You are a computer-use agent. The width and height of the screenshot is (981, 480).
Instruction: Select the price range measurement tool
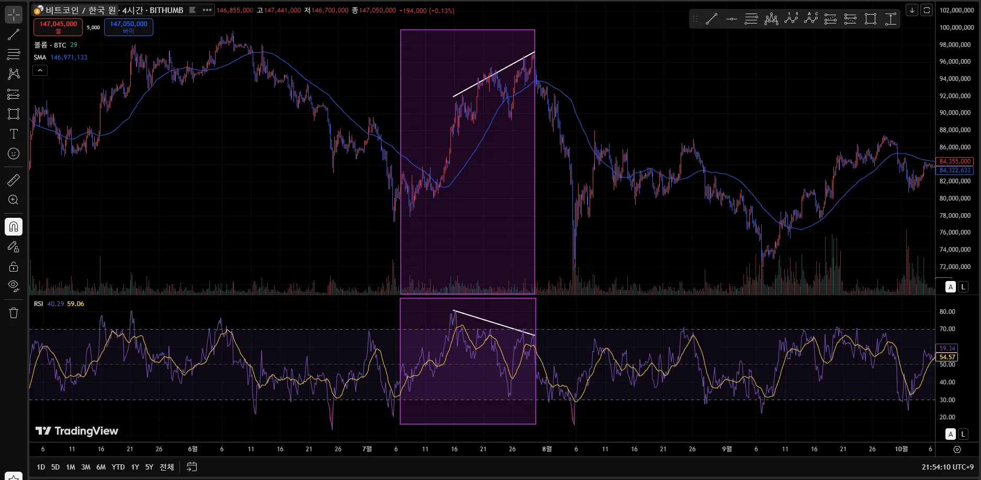pyautogui.click(x=890, y=19)
